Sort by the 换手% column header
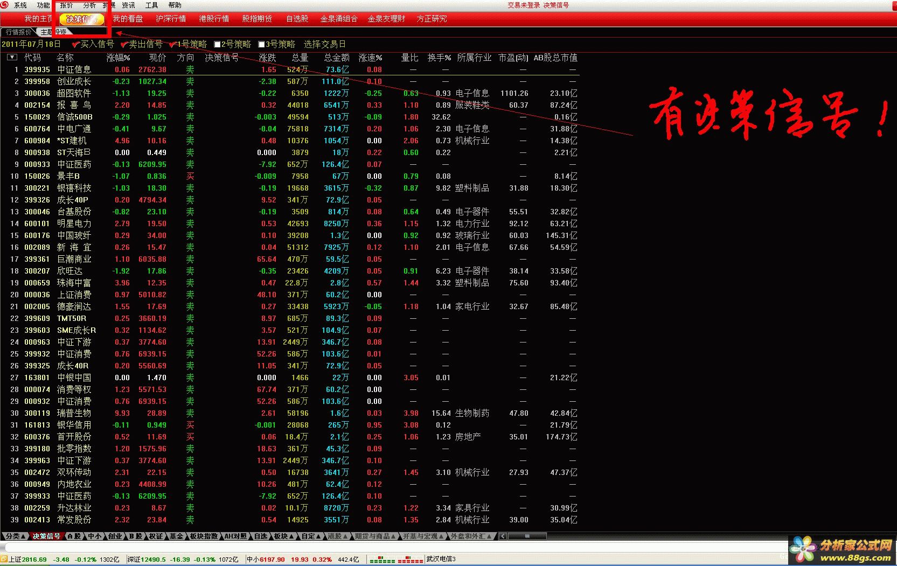Image resolution: width=897 pixels, height=566 pixels. tap(439, 57)
